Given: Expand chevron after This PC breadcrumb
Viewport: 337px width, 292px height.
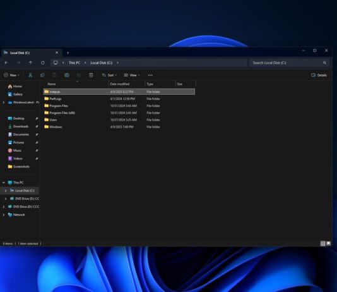Looking at the screenshot, I should point(85,63).
